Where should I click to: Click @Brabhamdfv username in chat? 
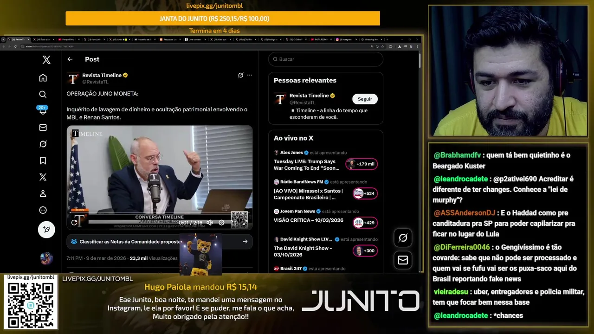pyautogui.click(x=457, y=155)
